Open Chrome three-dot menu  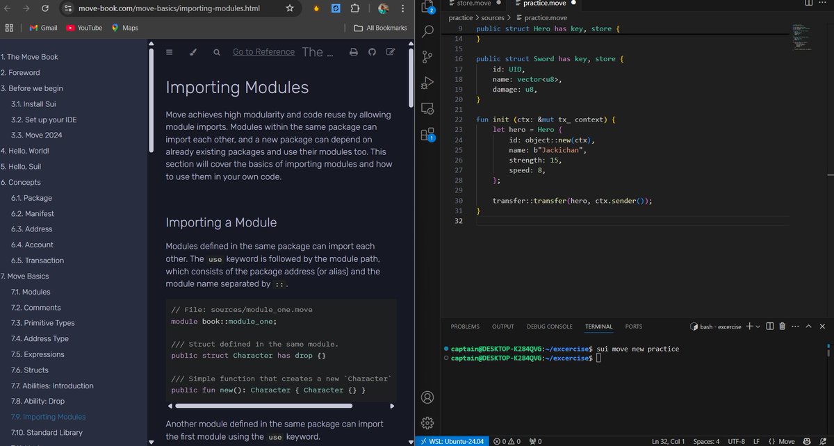click(x=402, y=9)
